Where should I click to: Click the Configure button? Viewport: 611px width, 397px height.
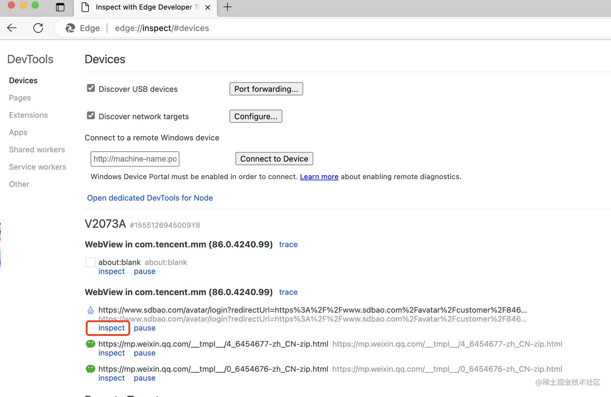point(256,116)
